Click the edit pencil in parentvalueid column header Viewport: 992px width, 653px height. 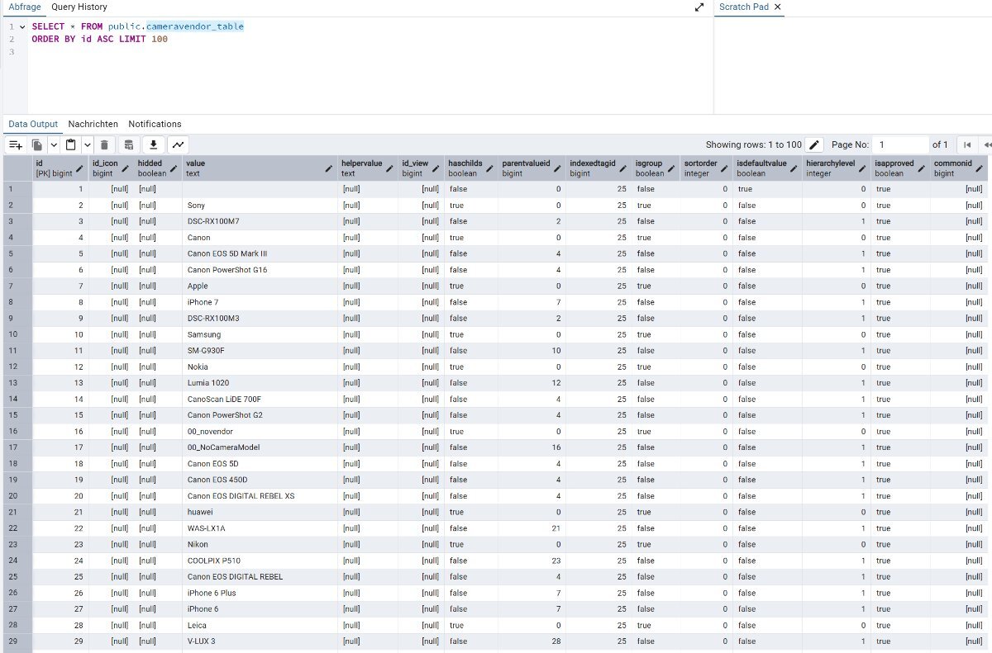pyautogui.click(x=557, y=168)
